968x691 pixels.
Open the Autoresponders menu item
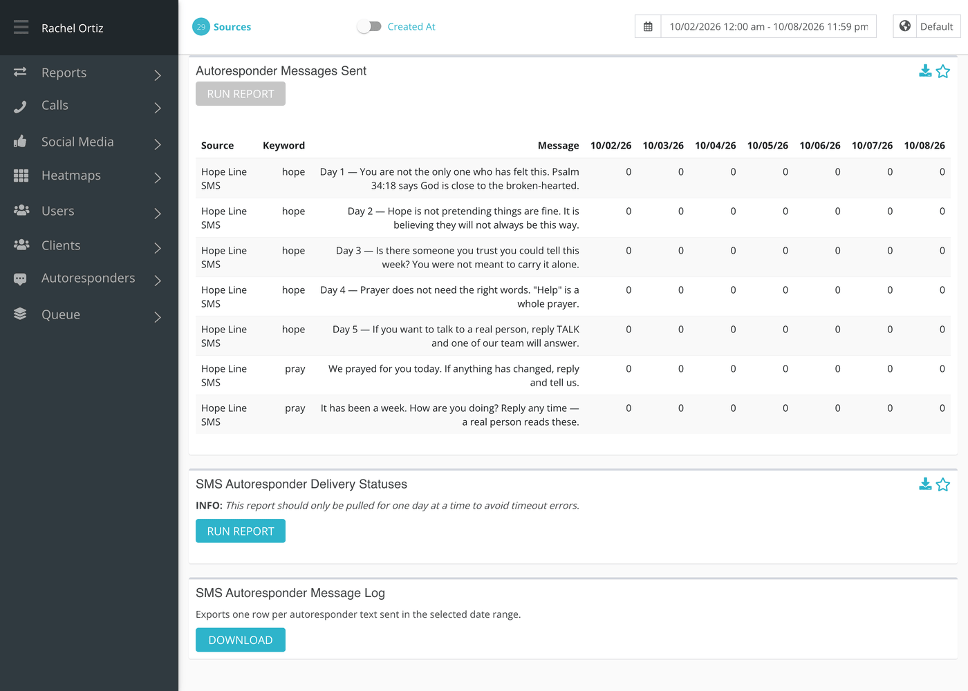89,278
